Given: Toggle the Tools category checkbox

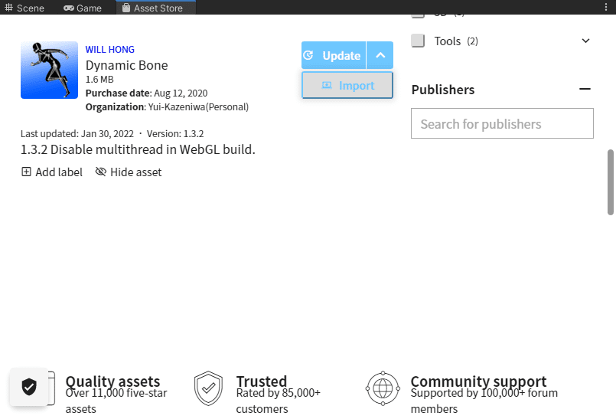Looking at the screenshot, I should pyautogui.click(x=418, y=41).
